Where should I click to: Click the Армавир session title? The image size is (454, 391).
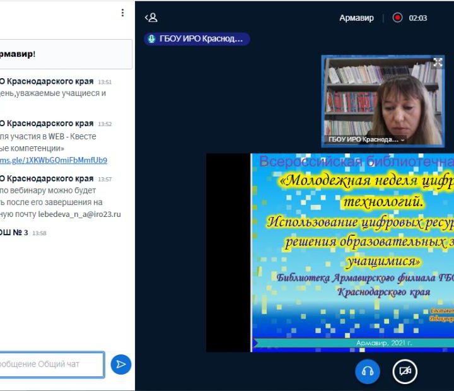(356, 18)
